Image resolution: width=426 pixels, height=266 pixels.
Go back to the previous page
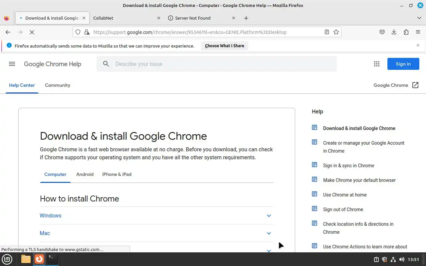[8, 32]
